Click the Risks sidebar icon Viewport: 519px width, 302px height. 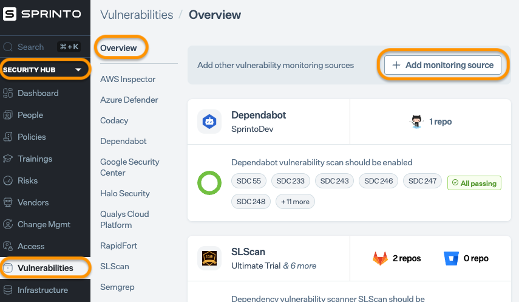(8, 180)
